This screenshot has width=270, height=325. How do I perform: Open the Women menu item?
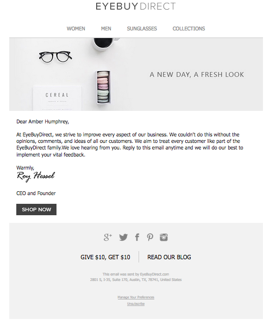(76, 29)
